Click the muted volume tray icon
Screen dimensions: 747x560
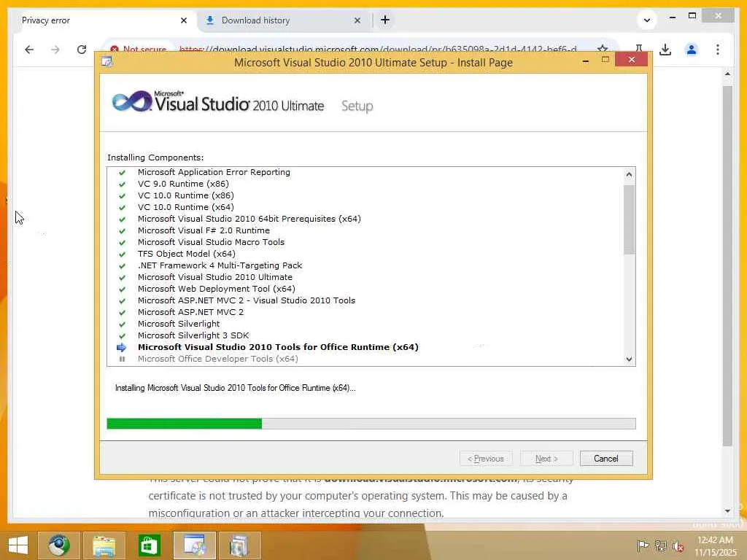[x=678, y=545]
